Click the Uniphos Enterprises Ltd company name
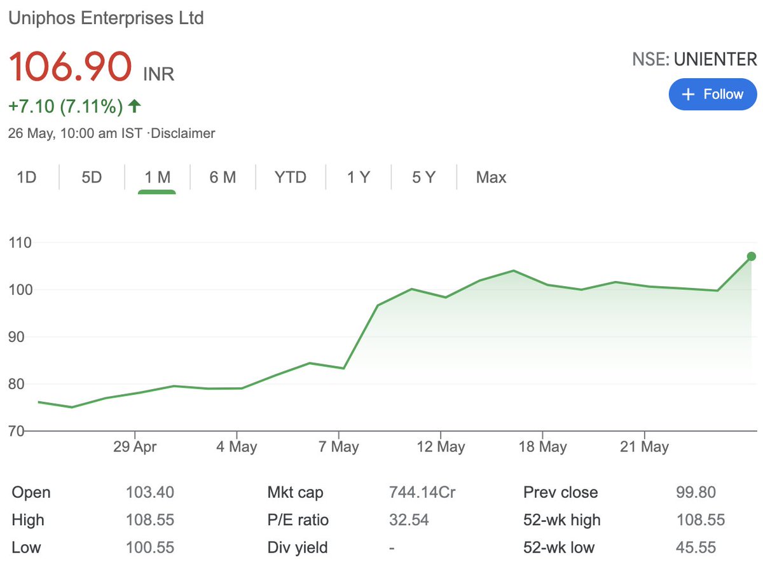The height and width of the screenshot is (569, 763). point(106,18)
